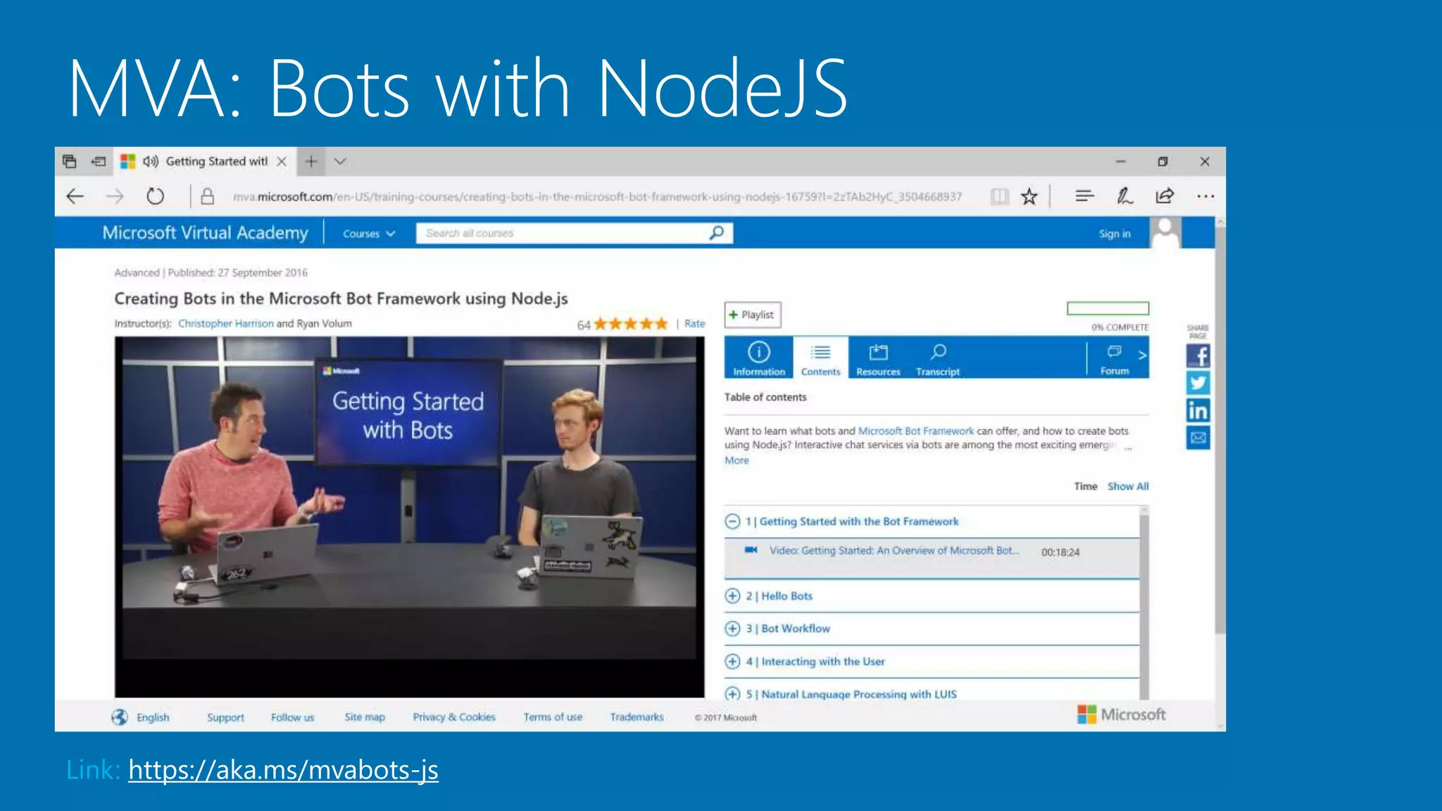Click the search magnifier icon
Viewport: 1442px width, 811px height.
[x=717, y=232]
